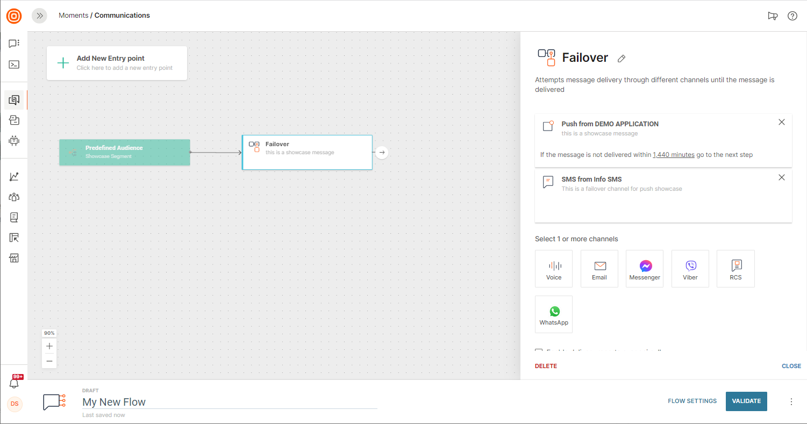Click Moments in the breadcrumb
807x424 pixels.
tap(73, 16)
